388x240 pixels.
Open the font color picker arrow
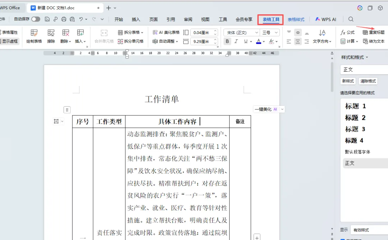point(264,42)
